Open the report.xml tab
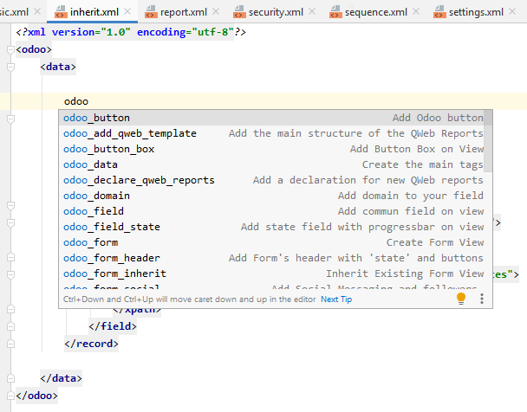527x412 pixels. [184, 12]
